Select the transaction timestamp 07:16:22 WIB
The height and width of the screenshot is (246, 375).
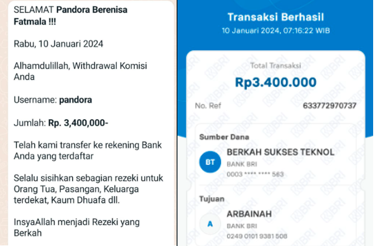tap(307, 30)
